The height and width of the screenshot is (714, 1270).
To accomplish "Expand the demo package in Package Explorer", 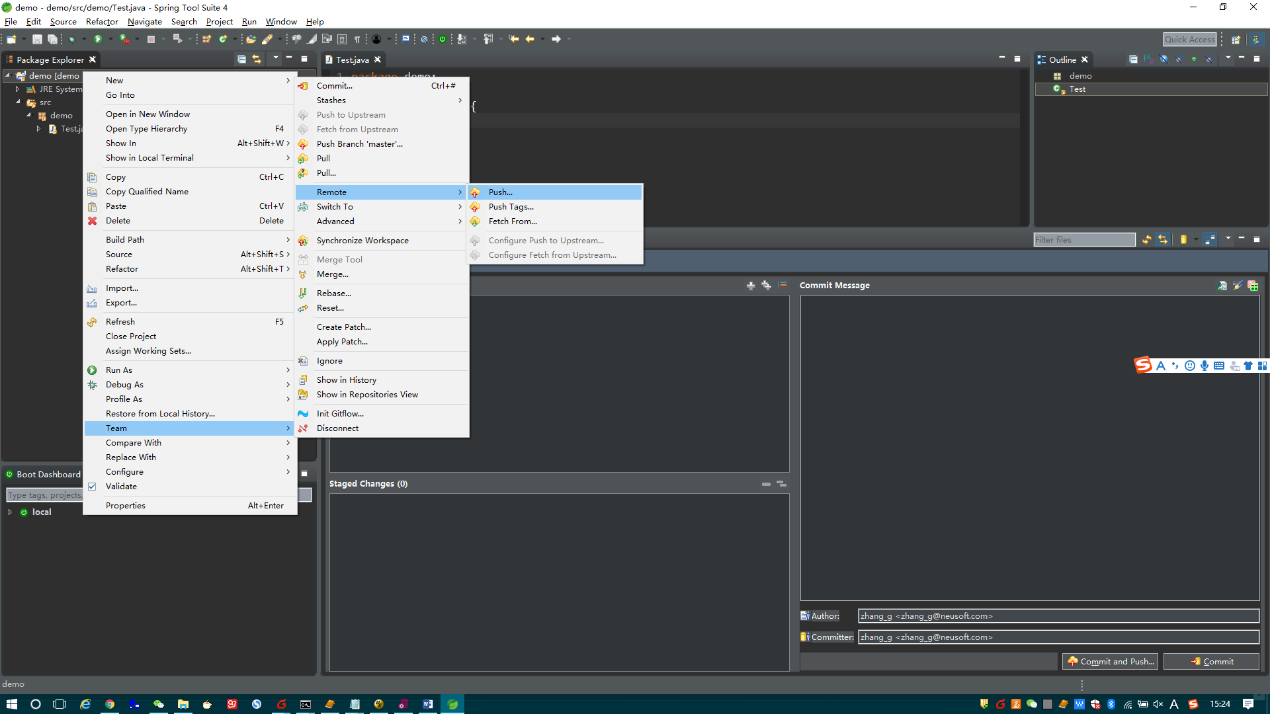I will pos(28,115).
